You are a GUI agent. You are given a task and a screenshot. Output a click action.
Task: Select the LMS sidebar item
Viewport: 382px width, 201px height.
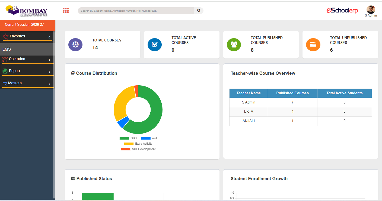coord(27,49)
